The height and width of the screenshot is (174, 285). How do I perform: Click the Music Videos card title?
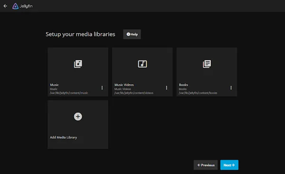[124, 85]
